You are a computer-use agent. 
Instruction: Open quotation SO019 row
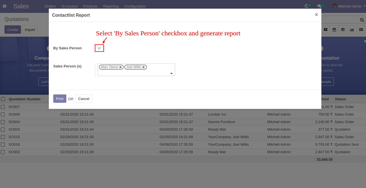[x=14, y=137]
